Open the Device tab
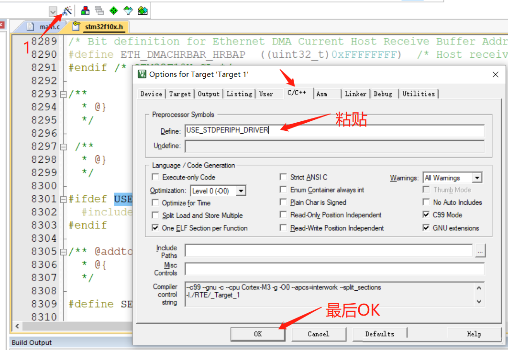 point(151,94)
